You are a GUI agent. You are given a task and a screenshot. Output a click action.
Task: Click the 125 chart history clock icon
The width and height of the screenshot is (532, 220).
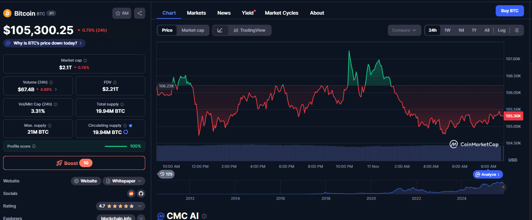click(166, 174)
